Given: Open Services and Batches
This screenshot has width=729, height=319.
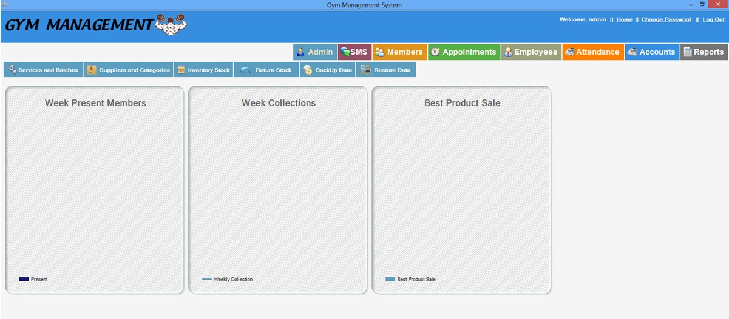Looking at the screenshot, I should point(44,70).
